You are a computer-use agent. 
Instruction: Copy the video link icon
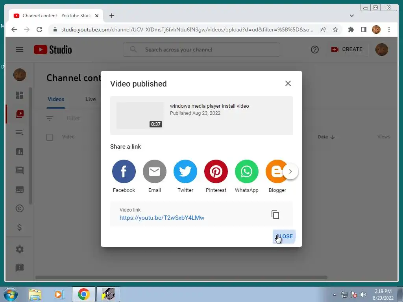(275, 215)
